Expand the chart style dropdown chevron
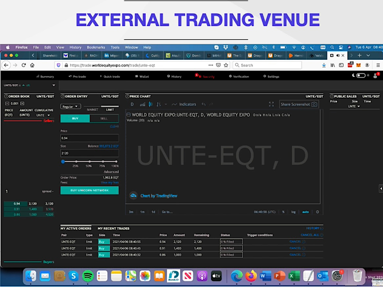The height and width of the screenshot is (287, 383). click(166, 104)
